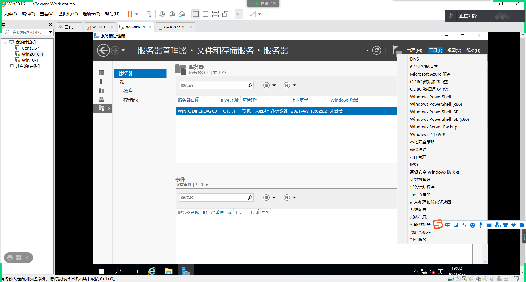Viewport: 526px width, 282px height.
Task: Open stretch display dropdown arrow
Action: tap(259, 14)
